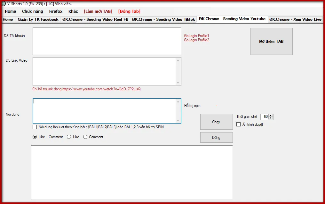Screen dimensions: 325x204
Task: Choose the Like-only radio button
Action: coord(69,137)
